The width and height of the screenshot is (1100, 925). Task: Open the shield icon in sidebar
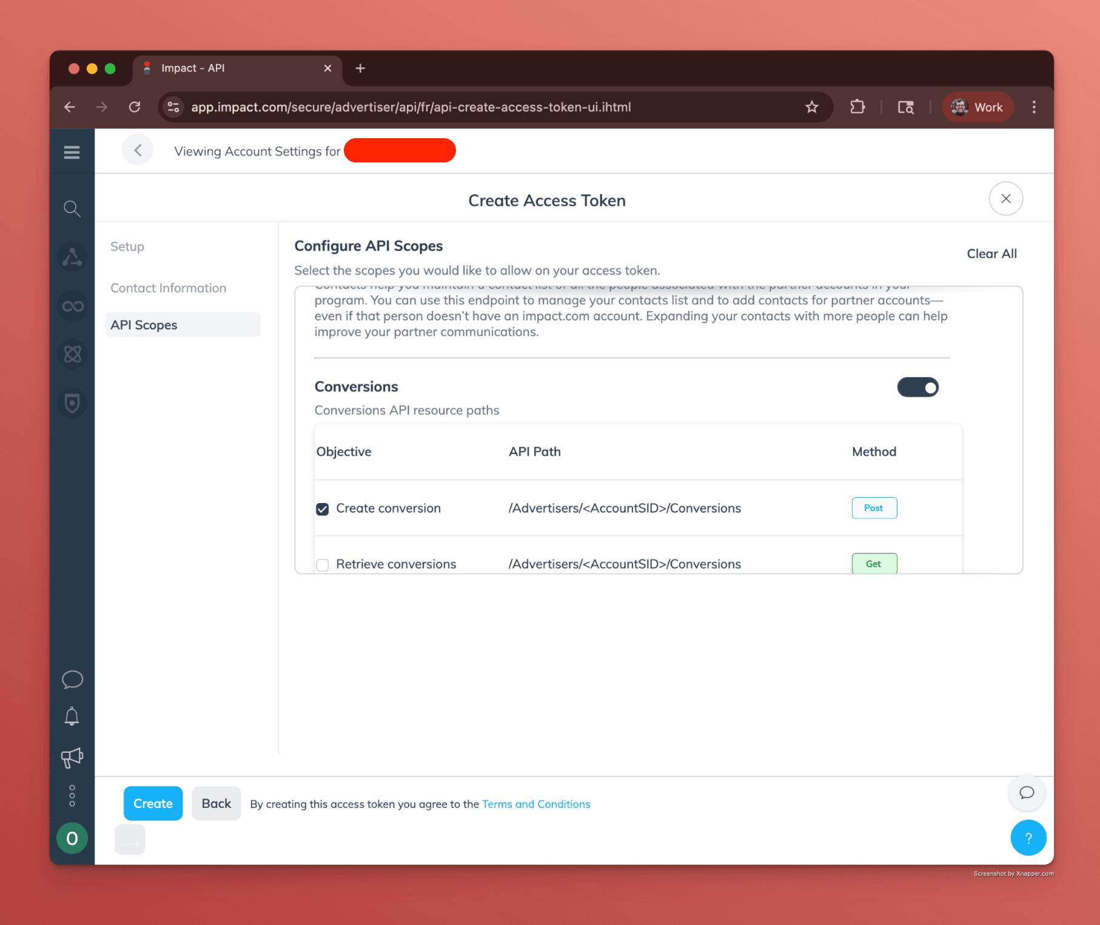(72, 403)
